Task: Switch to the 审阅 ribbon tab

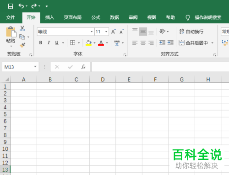Action: [133, 17]
